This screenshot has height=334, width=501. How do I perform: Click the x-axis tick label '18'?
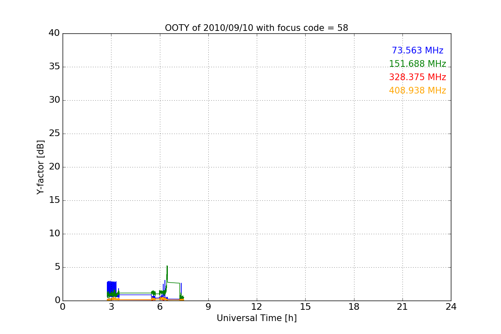click(x=354, y=307)
